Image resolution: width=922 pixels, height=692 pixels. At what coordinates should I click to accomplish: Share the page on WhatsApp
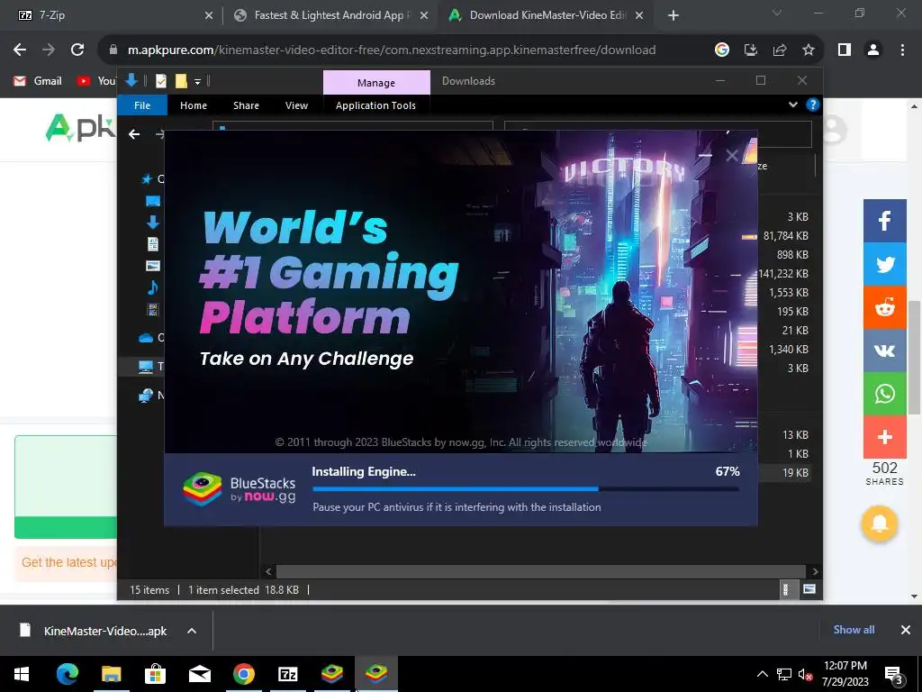(x=885, y=394)
